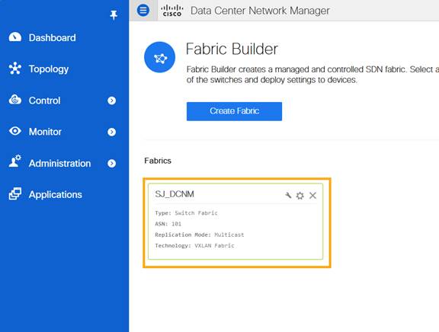Viewport: 439px width, 332px height.
Task: Expand the Control submenu arrow
Action: point(112,101)
